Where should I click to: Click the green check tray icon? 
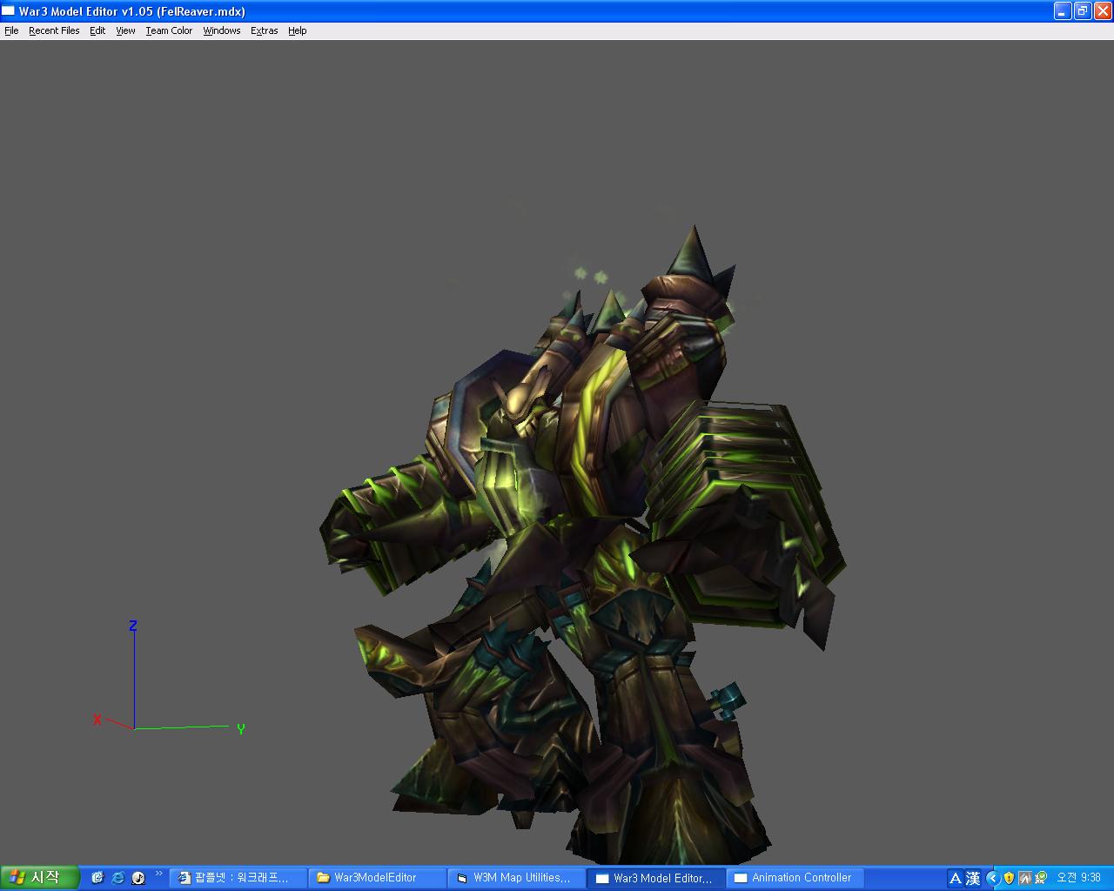point(1040,878)
